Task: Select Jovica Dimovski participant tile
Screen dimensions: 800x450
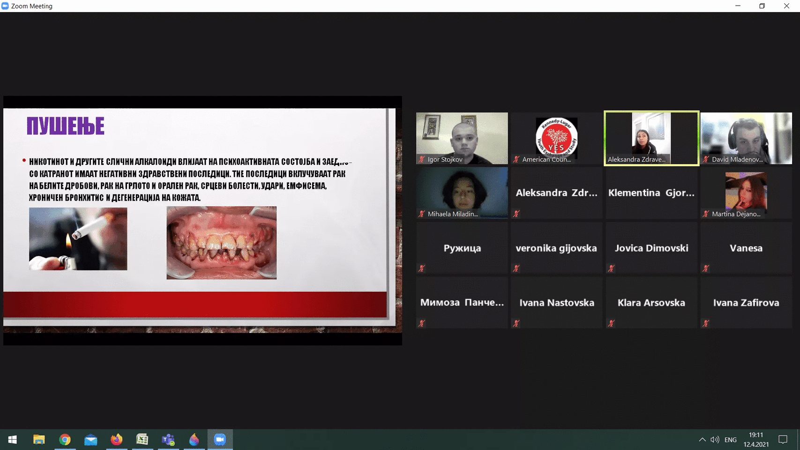Action: (x=651, y=248)
